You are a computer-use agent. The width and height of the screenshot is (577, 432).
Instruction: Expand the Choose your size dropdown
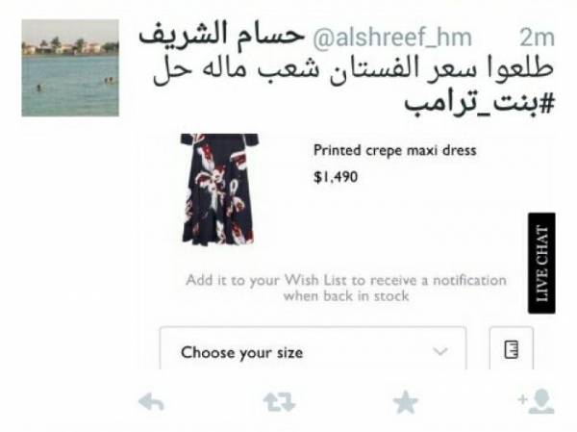click(314, 348)
